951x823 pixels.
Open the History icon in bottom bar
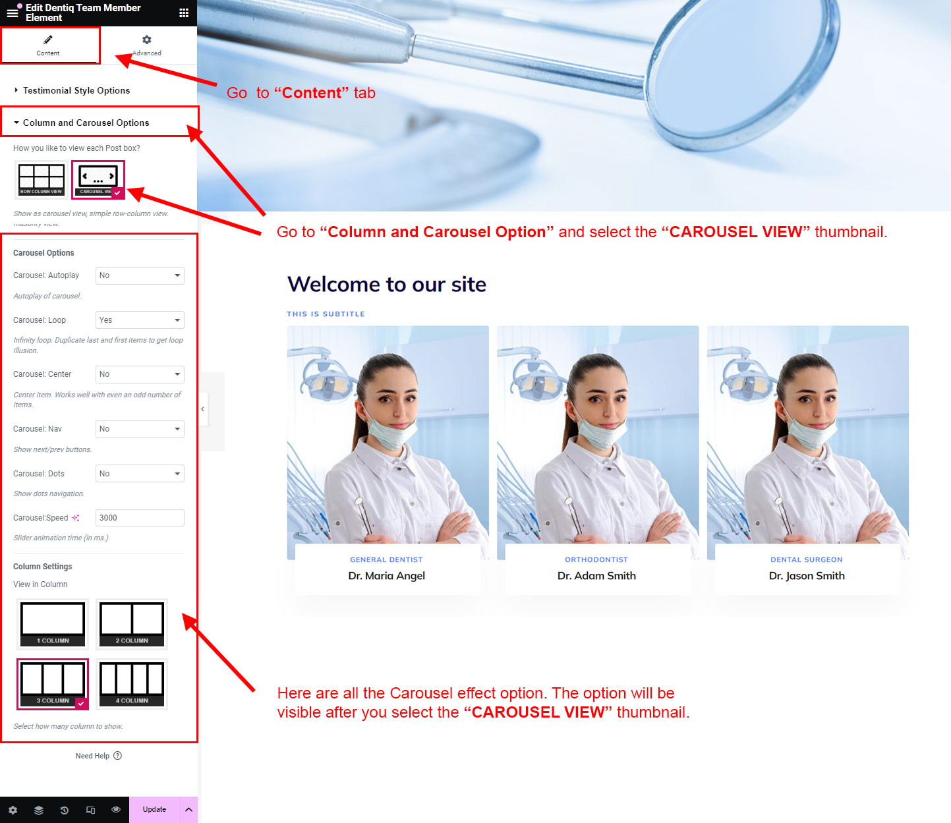pyautogui.click(x=65, y=810)
